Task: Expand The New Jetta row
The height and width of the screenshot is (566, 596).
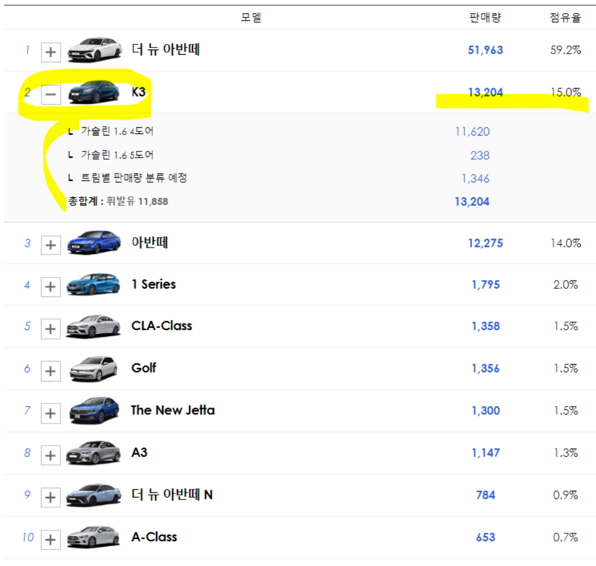Action: pos(51,413)
